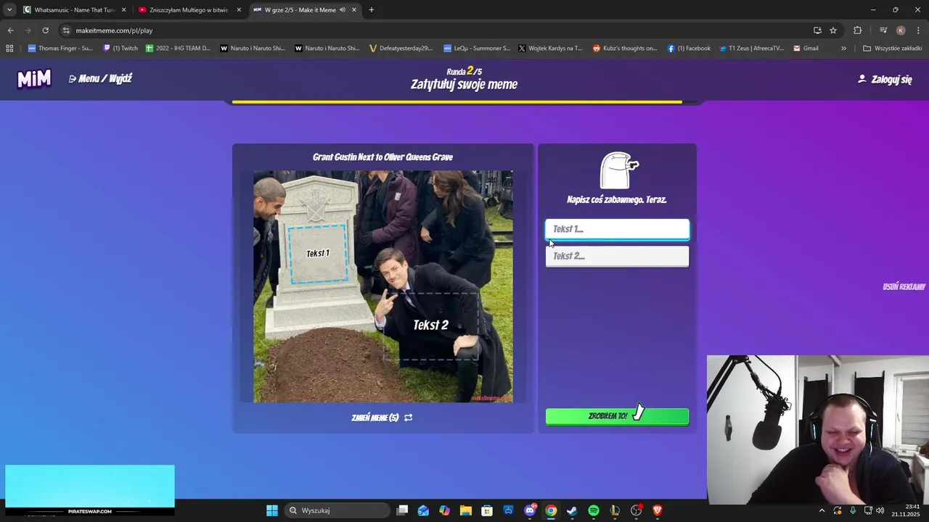Click the green Zrobiłem to! button
This screenshot has height=522, width=929.
click(x=617, y=416)
